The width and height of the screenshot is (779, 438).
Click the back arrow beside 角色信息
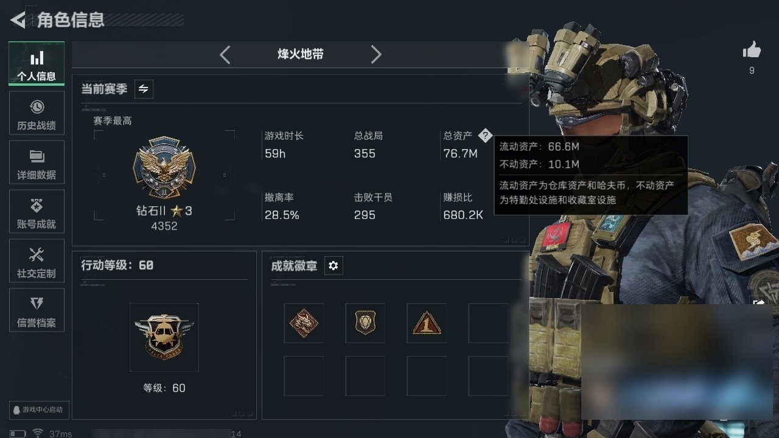pos(18,20)
